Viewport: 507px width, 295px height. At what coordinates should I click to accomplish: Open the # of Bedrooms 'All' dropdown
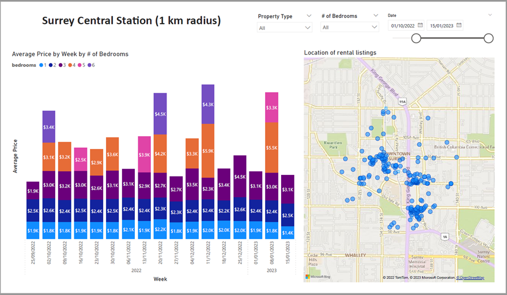click(350, 27)
